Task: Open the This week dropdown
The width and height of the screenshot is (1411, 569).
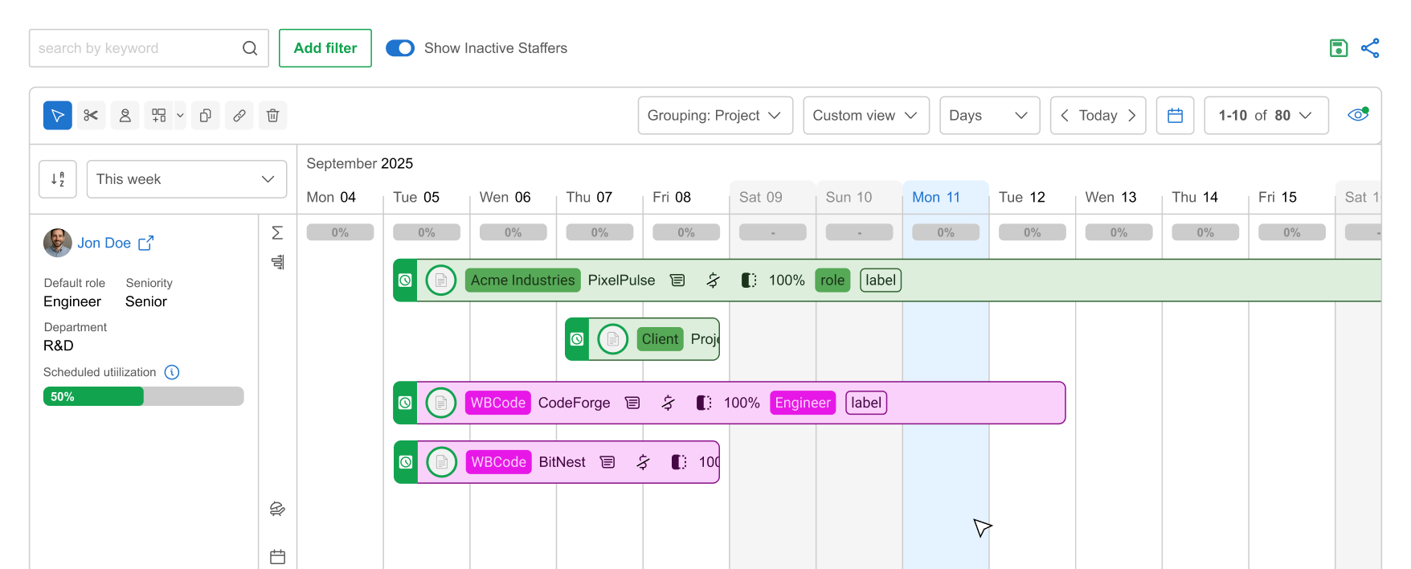Action: [186, 179]
